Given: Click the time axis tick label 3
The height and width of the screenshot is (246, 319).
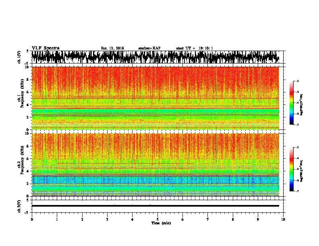Looking at the screenshot, I should [107, 219].
